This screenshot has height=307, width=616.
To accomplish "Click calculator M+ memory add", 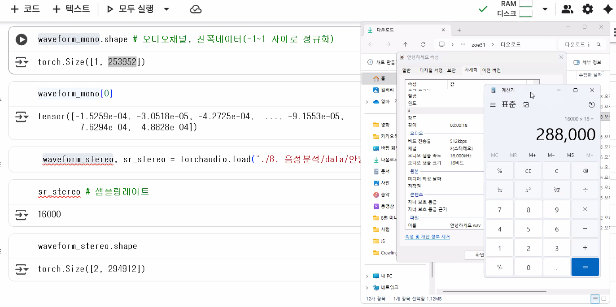I will 532,155.
